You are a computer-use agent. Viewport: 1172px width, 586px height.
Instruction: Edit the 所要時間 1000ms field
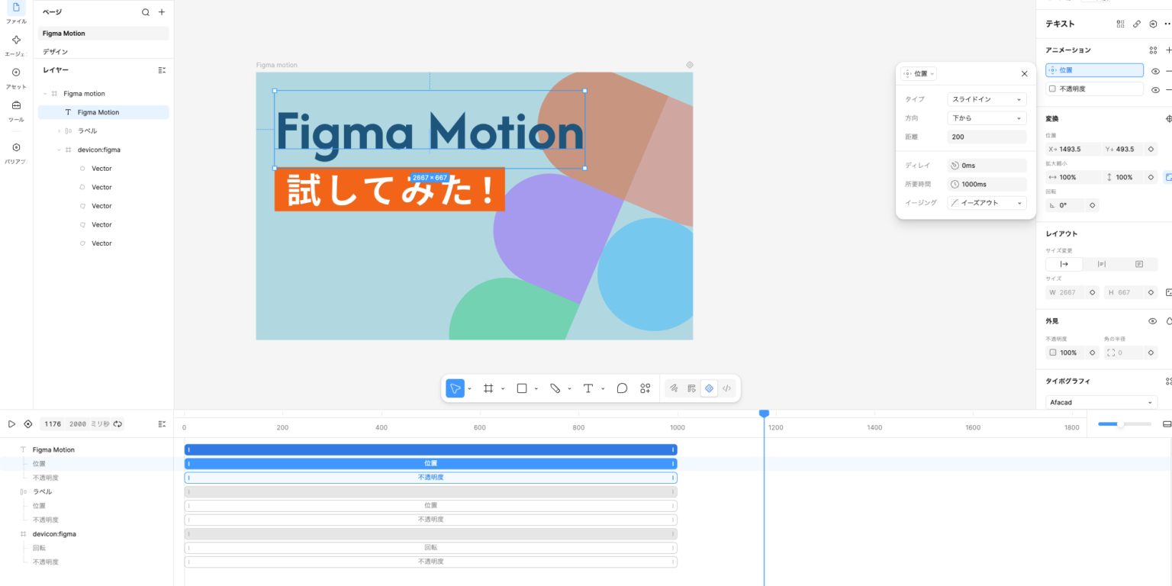tap(987, 184)
